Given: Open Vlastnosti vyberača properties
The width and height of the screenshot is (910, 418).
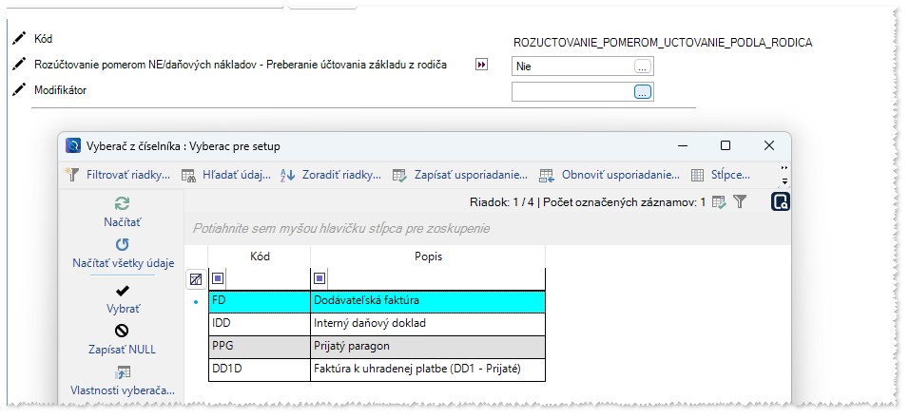Looking at the screenshot, I should (122, 372).
